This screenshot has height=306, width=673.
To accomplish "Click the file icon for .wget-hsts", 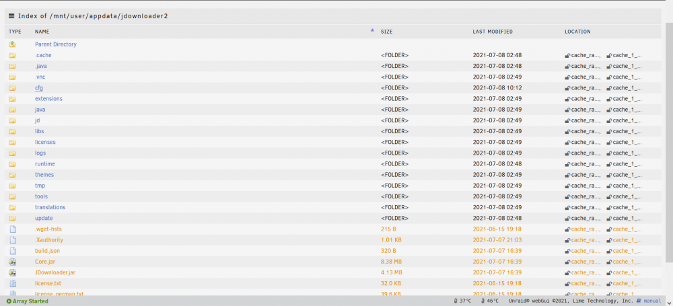I will pyautogui.click(x=12, y=229).
